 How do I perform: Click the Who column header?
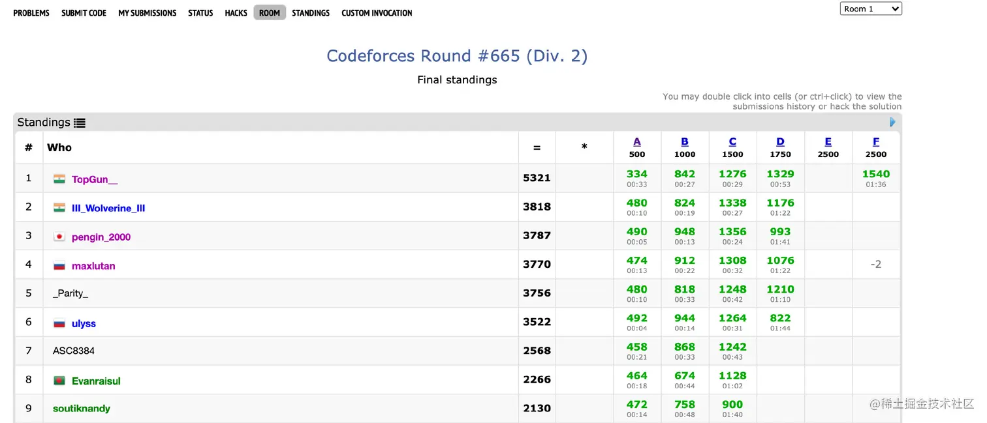click(x=59, y=147)
